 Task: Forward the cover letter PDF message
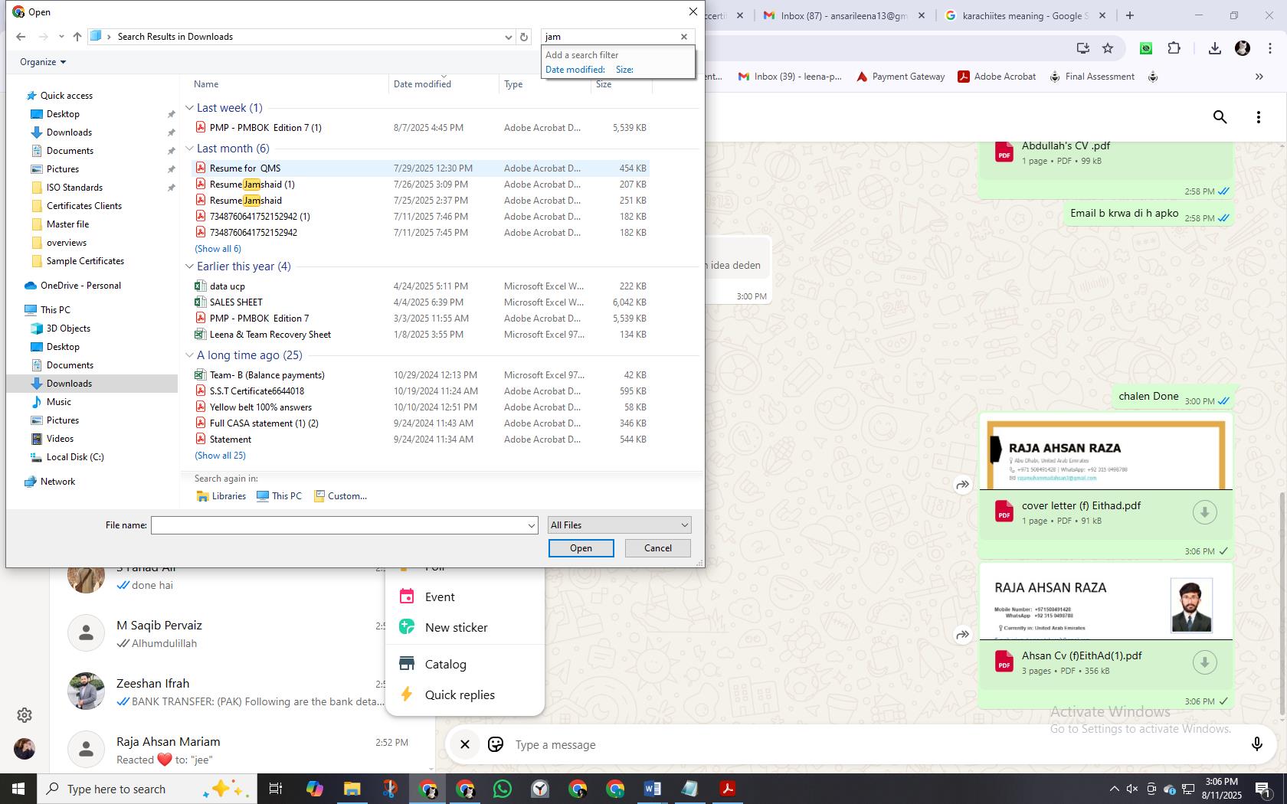coord(962,485)
